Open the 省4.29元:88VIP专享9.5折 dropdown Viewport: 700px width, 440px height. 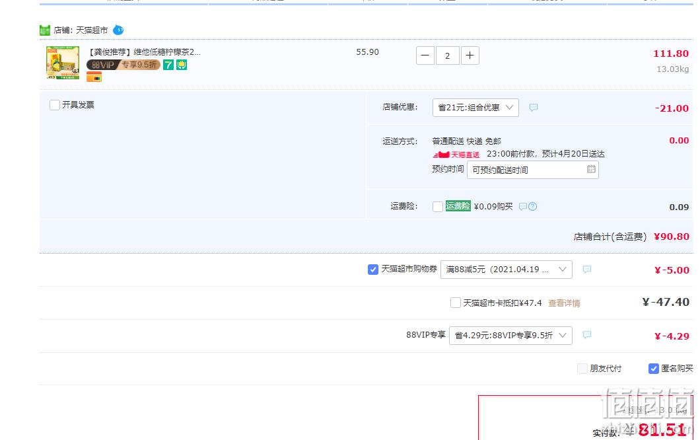(x=510, y=335)
